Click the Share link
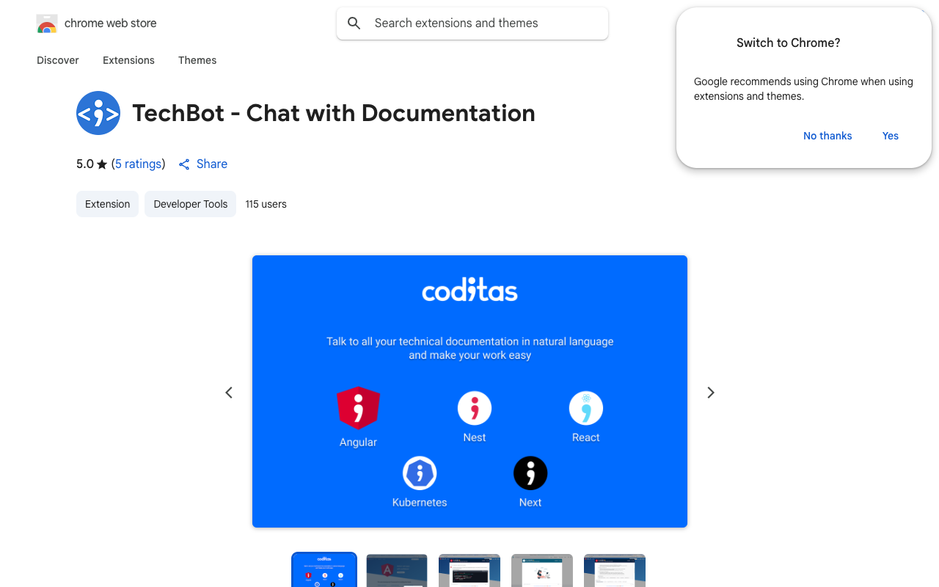 (212, 164)
